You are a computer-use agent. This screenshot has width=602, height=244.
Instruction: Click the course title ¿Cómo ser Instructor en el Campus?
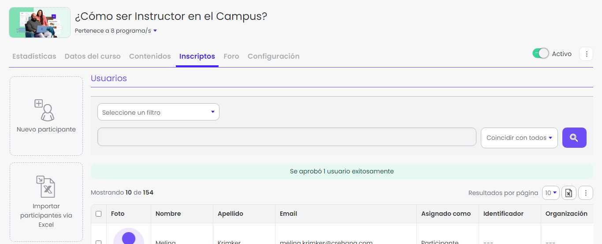[x=171, y=16]
